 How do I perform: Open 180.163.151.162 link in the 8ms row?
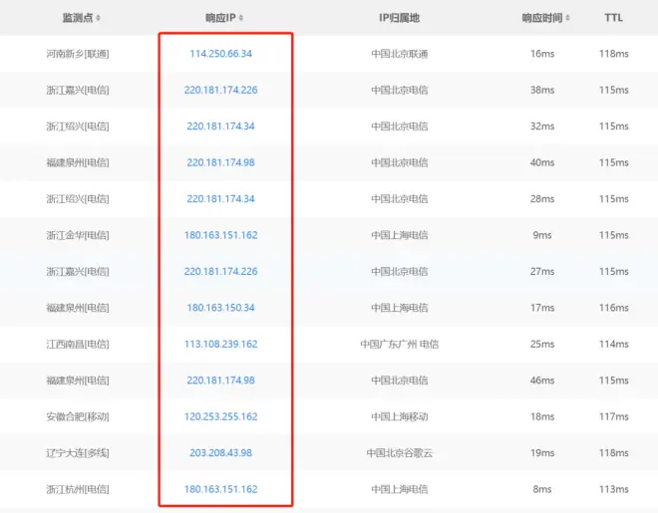[x=220, y=489]
